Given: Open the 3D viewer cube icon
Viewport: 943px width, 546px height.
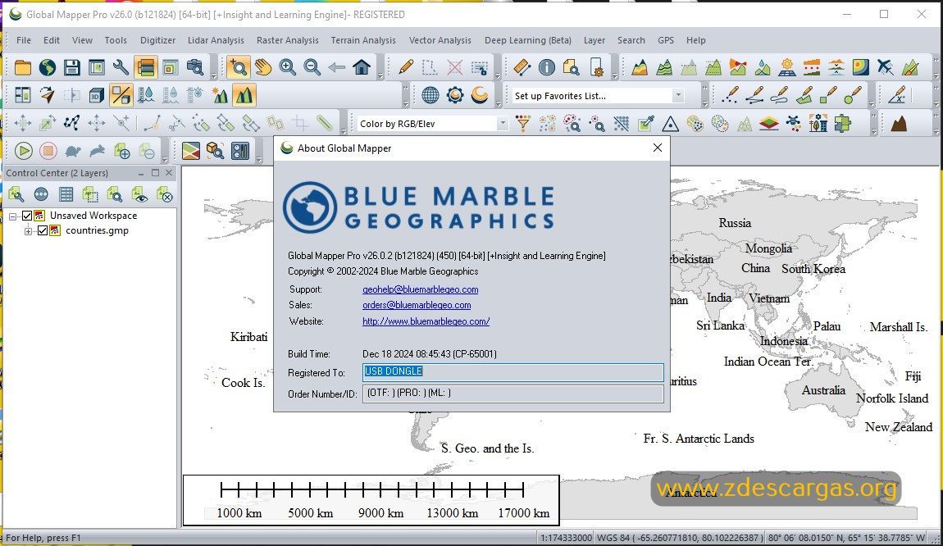Looking at the screenshot, I should coord(96,95).
